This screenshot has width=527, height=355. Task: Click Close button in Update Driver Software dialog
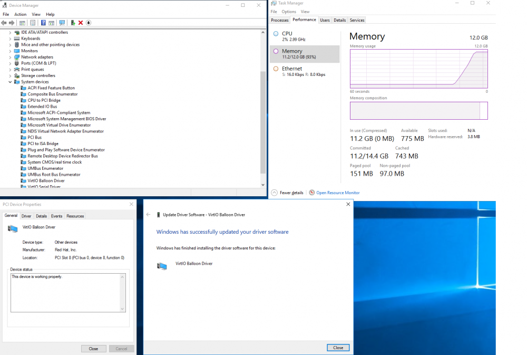(338, 348)
